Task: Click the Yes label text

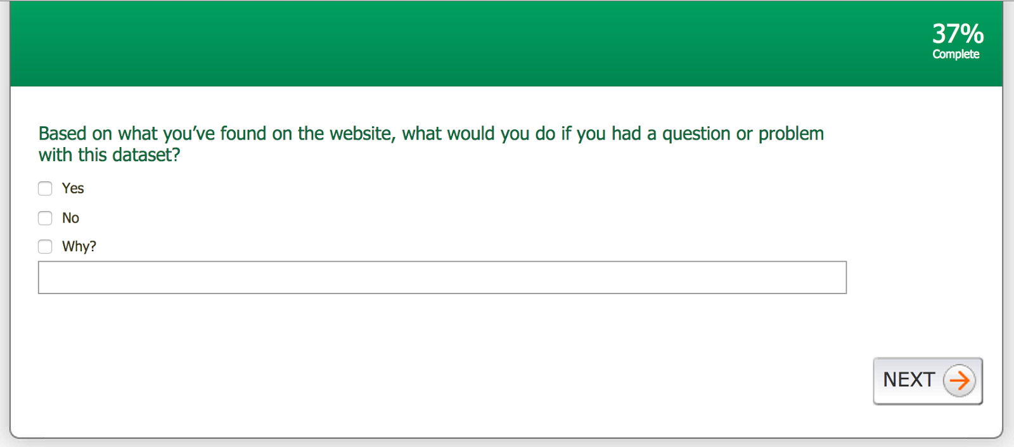Action: tap(73, 188)
